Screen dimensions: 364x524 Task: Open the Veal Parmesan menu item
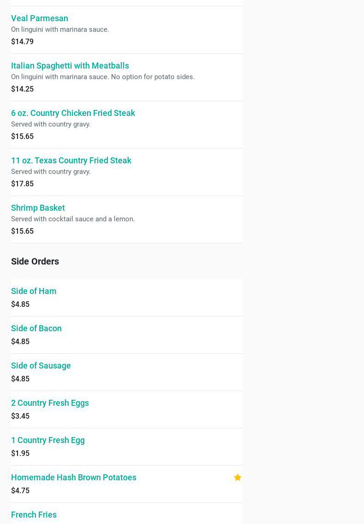point(40,18)
